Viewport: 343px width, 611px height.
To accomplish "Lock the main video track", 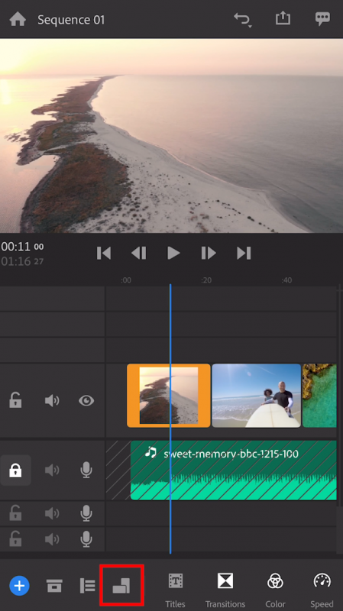I will point(15,400).
